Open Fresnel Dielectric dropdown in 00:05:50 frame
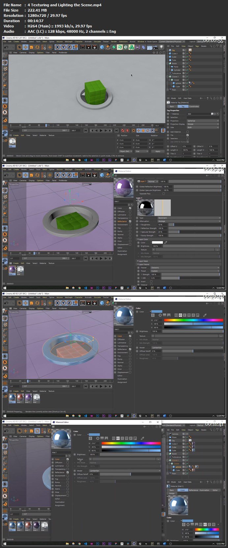The height and width of the screenshot is (548, 228). tap(185, 268)
